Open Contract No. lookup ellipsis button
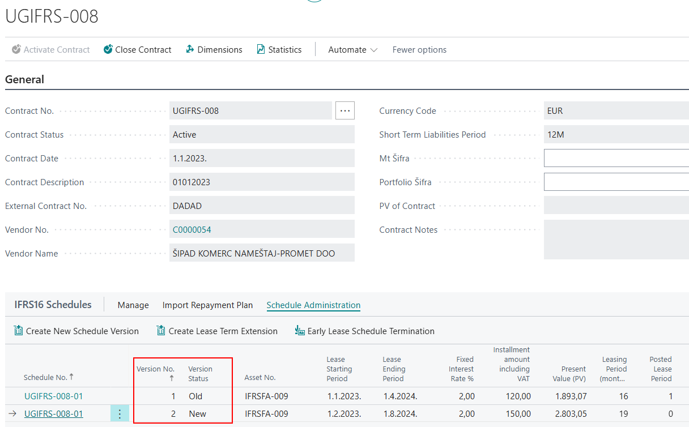 coord(345,110)
